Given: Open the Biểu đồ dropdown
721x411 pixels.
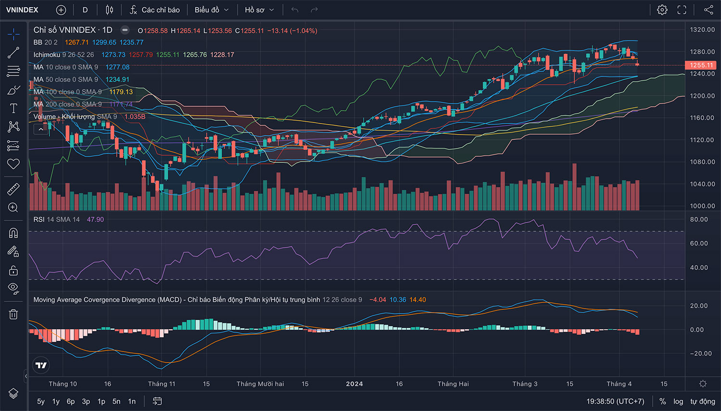Looking at the screenshot, I should pos(211,10).
